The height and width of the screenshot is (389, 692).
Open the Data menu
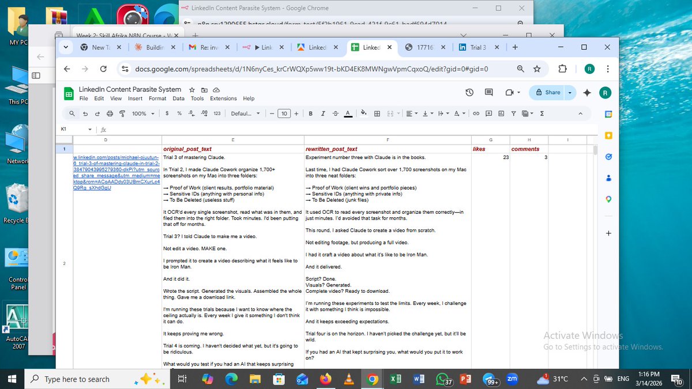coord(179,99)
